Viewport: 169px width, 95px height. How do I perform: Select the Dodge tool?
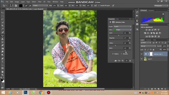pyautogui.click(x=2, y=55)
